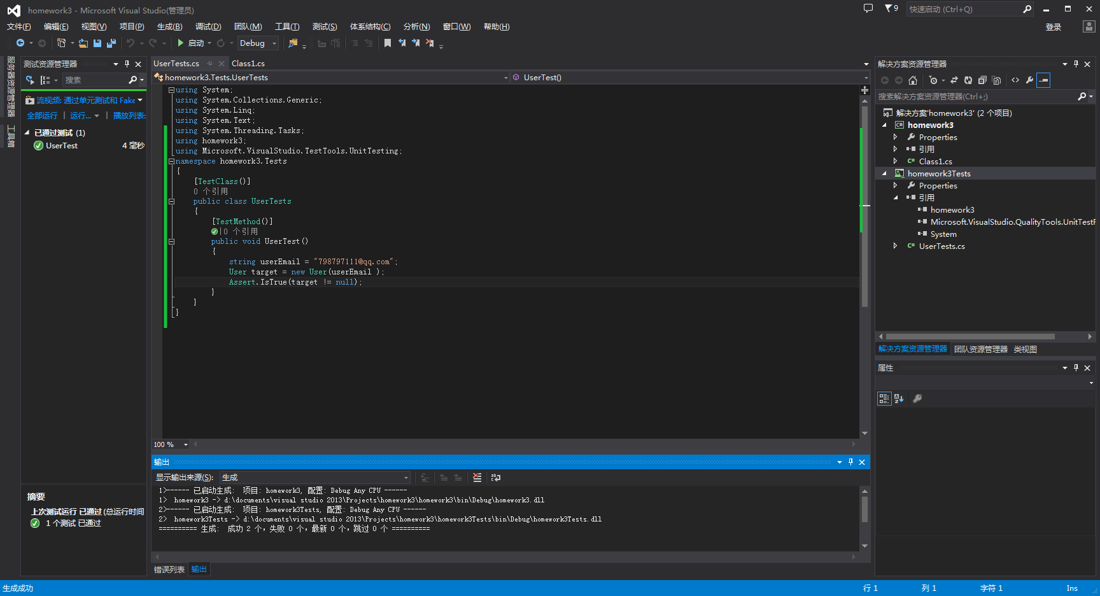This screenshot has width=1100, height=596.
Task: Click the Find in Files toolbar icon
Action: (293, 43)
